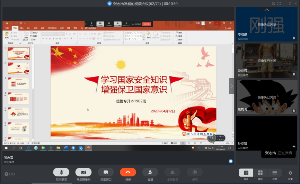Viewport: 300px width, 184px height.
Task: Switch to 列表 list layout
Action: point(275,173)
